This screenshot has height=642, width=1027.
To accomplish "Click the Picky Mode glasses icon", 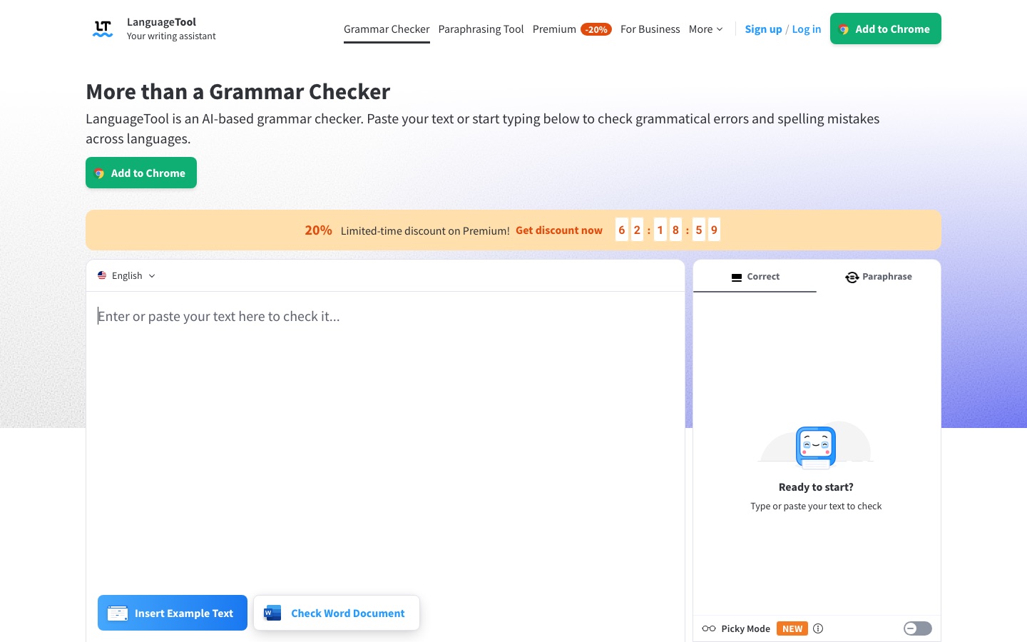I will (709, 628).
